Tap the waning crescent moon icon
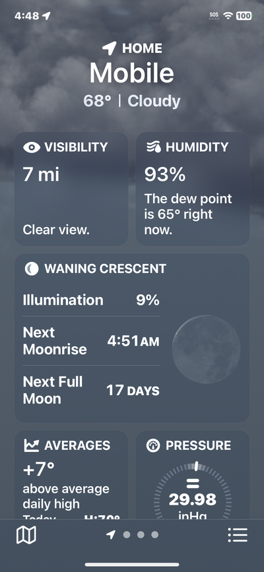 32,269
